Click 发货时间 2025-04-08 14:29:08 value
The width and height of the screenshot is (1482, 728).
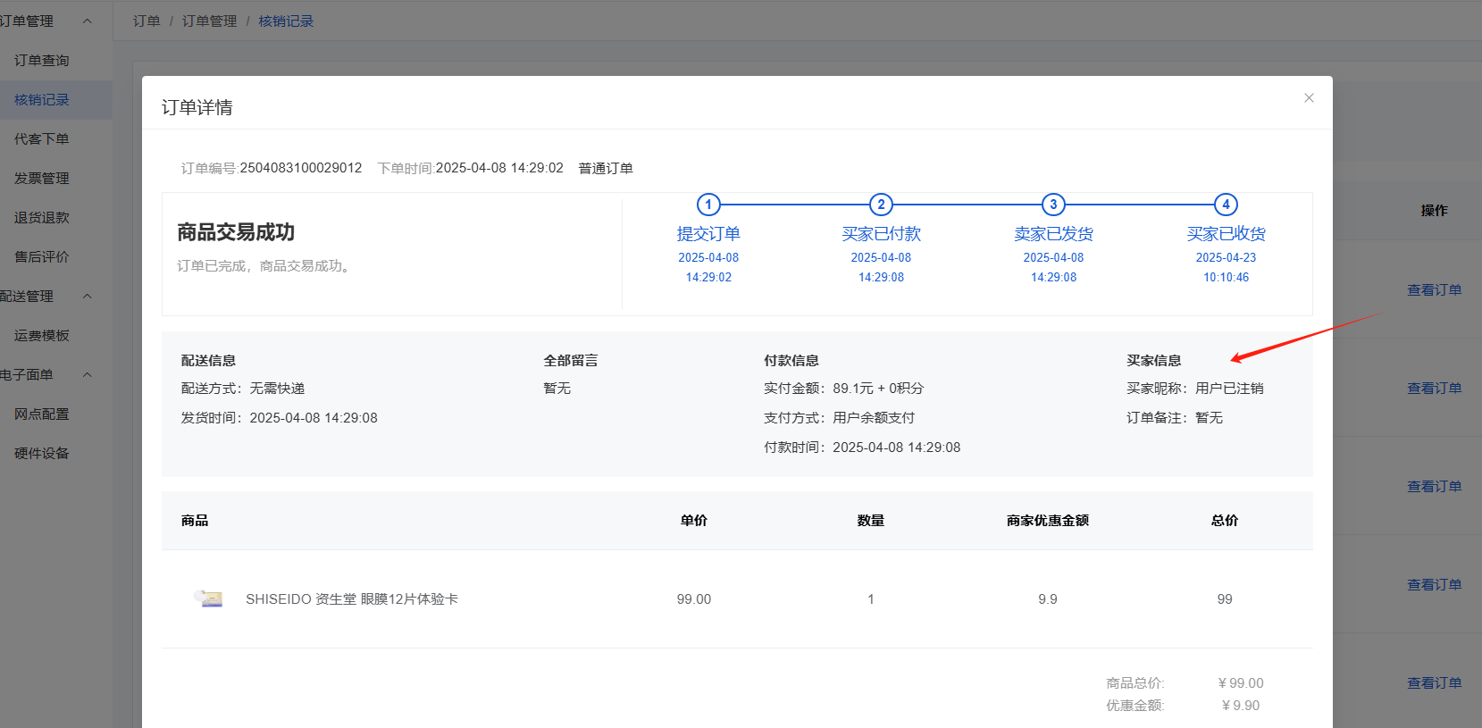314,418
